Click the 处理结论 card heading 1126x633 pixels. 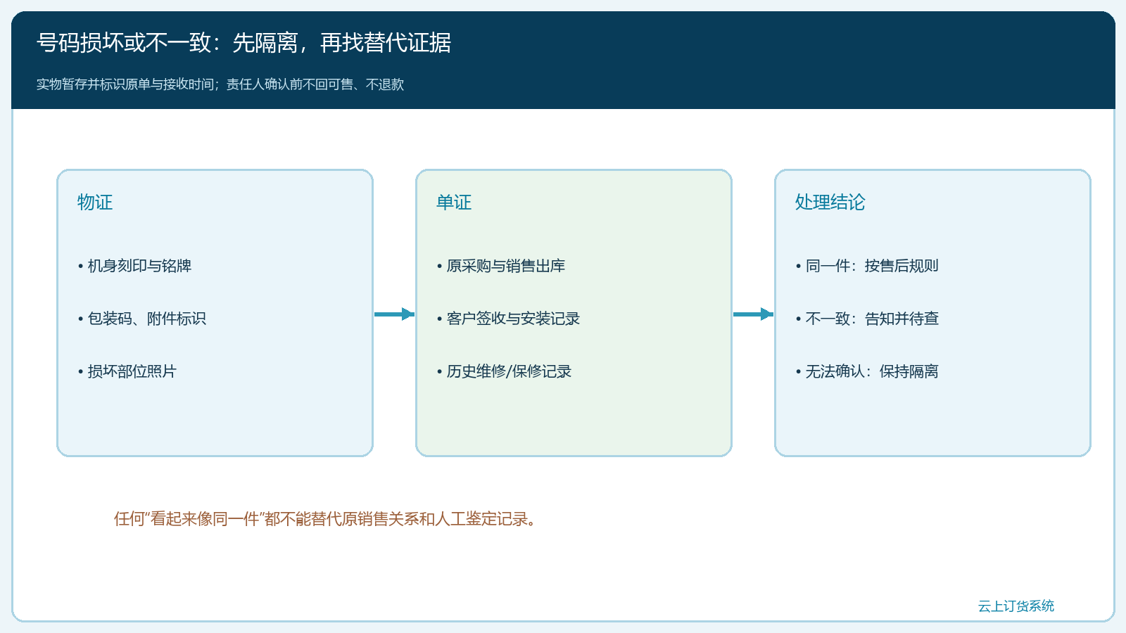click(x=830, y=203)
